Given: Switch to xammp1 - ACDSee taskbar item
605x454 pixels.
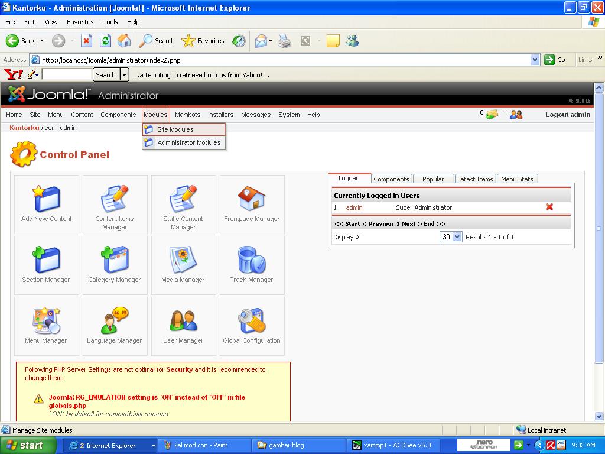Looking at the screenshot, I should tap(393, 446).
